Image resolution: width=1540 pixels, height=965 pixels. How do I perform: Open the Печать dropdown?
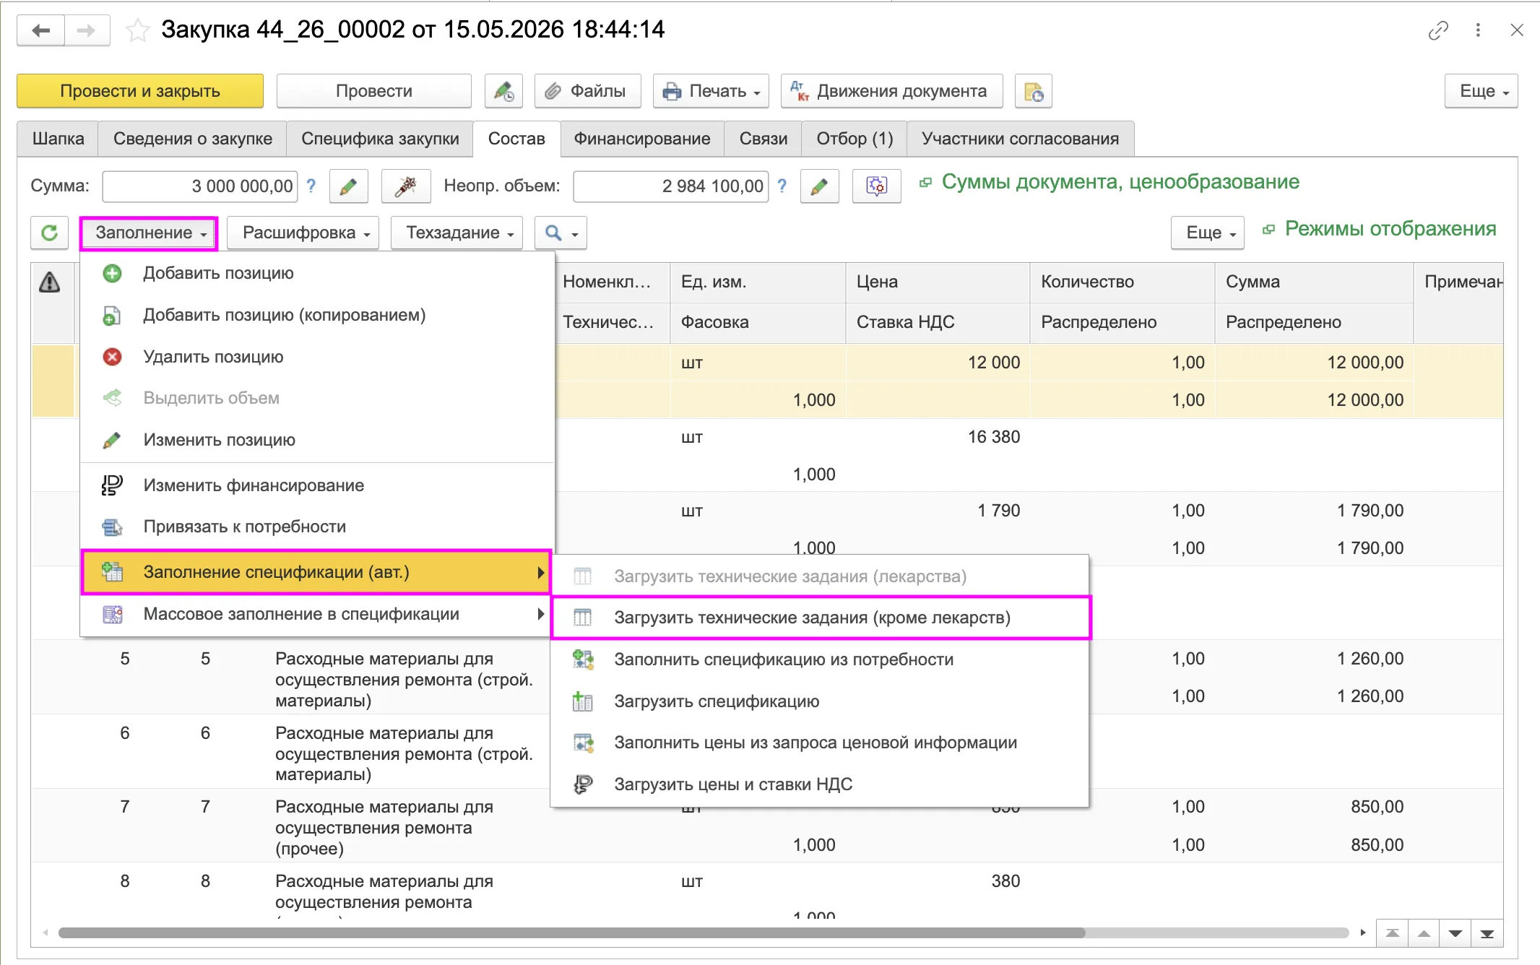click(711, 91)
